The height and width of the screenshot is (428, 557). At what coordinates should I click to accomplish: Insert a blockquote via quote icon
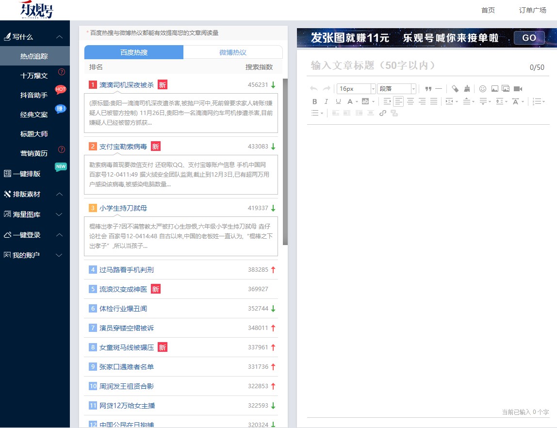point(428,88)
